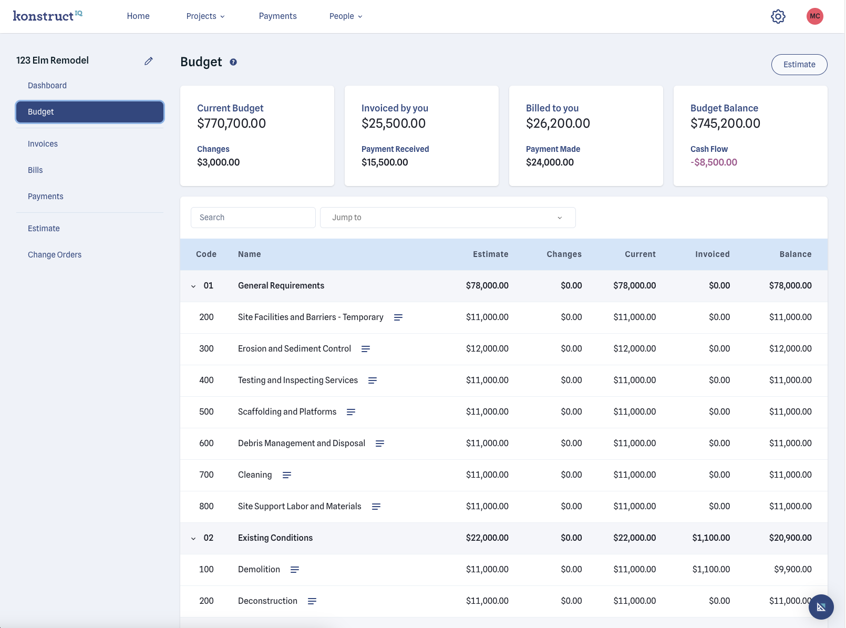Open notes for Erosion and Sediment Control
The height and width of the screenshot is (628, 846).
[366, 348]
